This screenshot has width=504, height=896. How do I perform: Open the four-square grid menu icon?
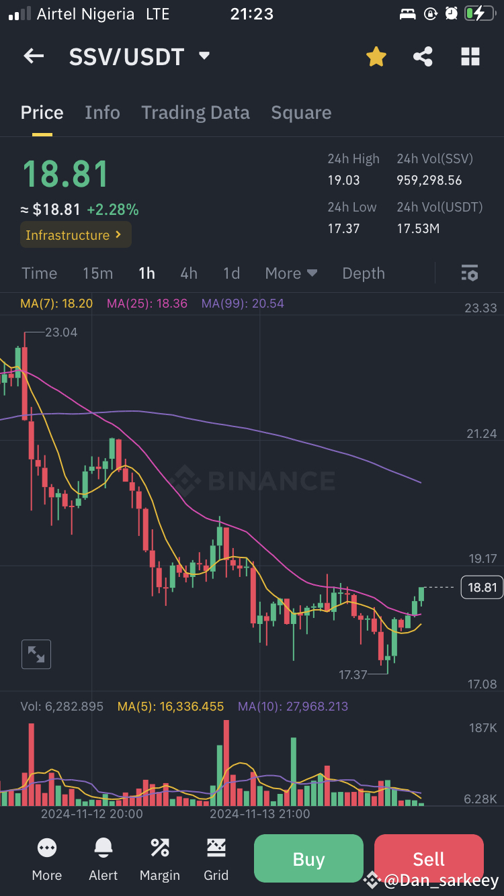pyautogui.click(x=470, y=57)
